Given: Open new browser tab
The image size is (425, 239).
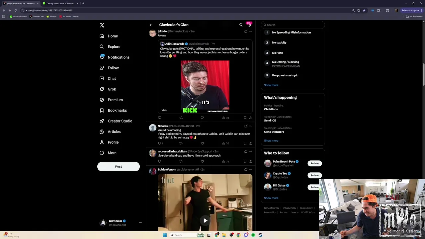Looking at the screenshot, I should tap(83, 3).
